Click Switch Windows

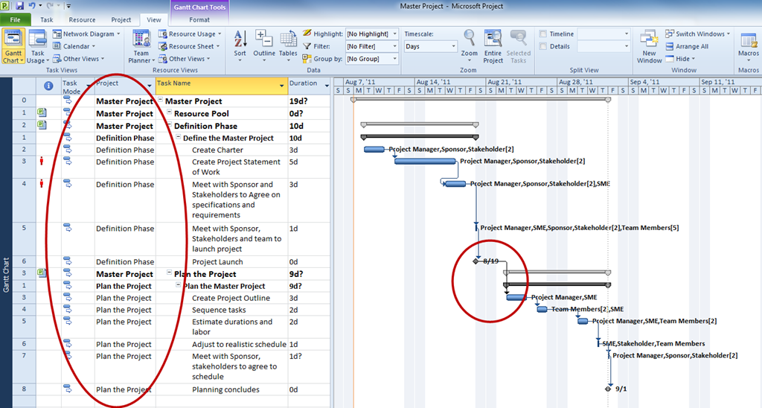(698, 34)
